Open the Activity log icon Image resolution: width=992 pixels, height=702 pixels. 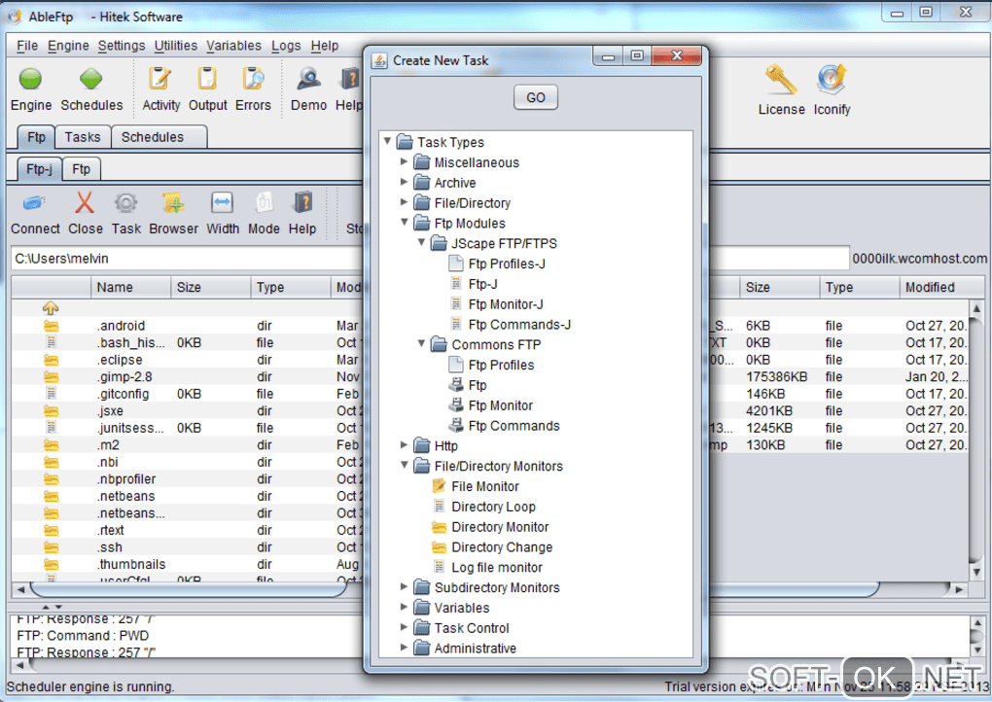pos(160,79)
